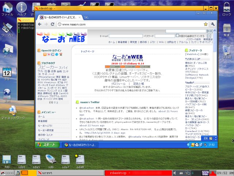Open the Windows スタート menu
Image resolution: width=234 pixels, height=176 pixels.
click(x=46, y=145)
